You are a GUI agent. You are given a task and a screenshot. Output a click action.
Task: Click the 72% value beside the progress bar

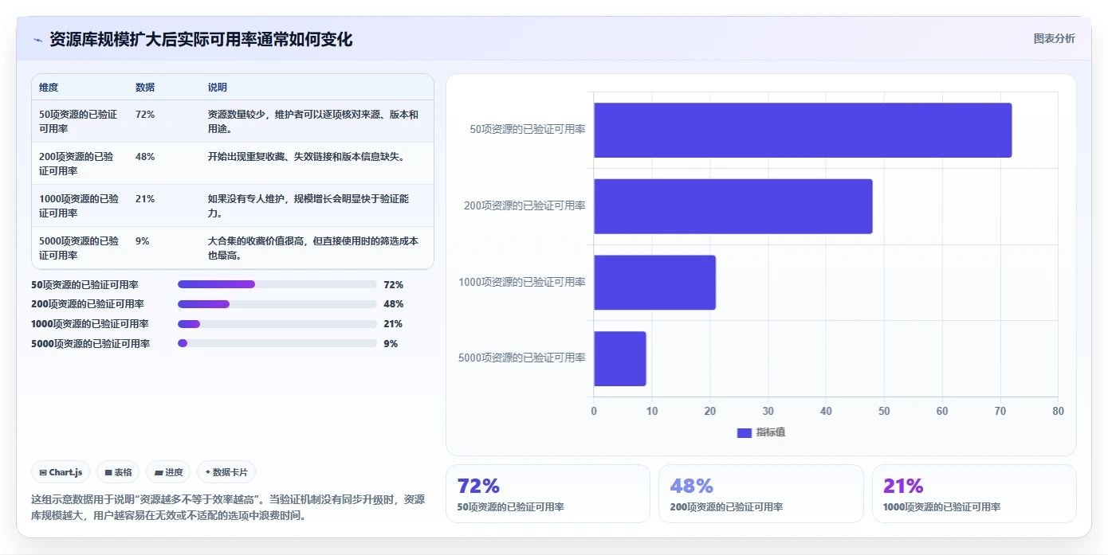(x=393, y=284)
